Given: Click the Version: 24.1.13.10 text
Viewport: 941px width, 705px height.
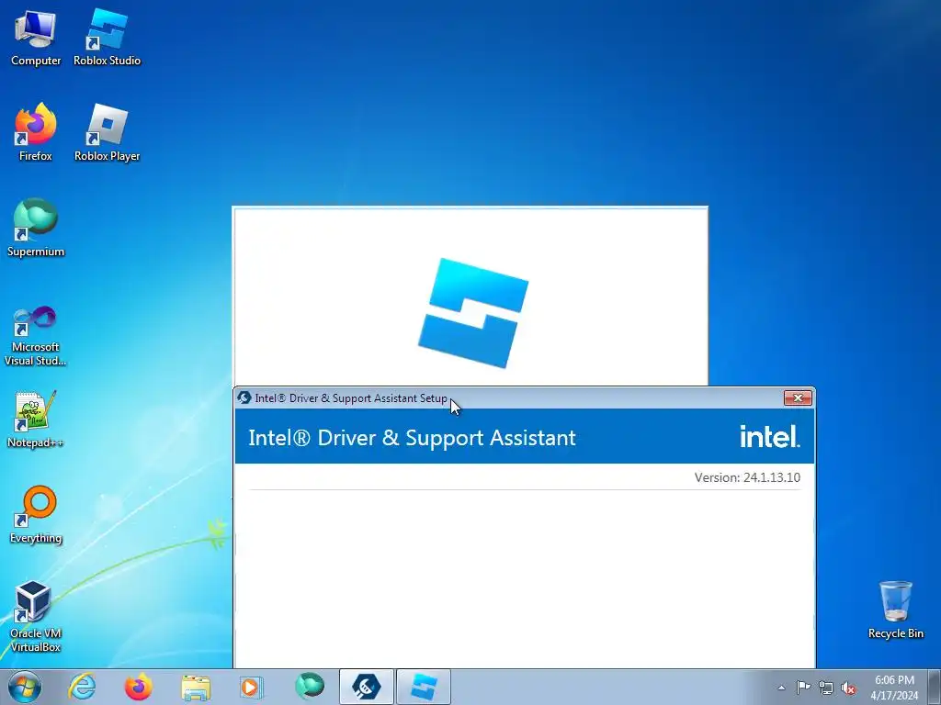Looking at the screenshot, I should pos(747,477).
